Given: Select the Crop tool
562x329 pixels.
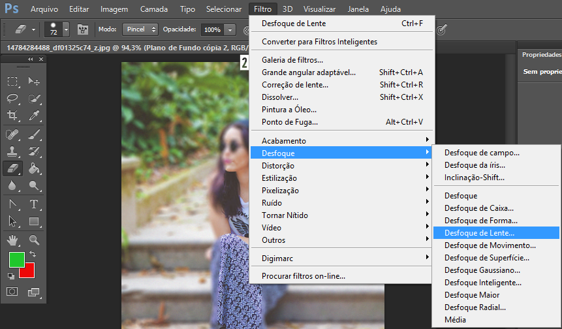Looking at the screenshot, I should [x=12, y=115].
